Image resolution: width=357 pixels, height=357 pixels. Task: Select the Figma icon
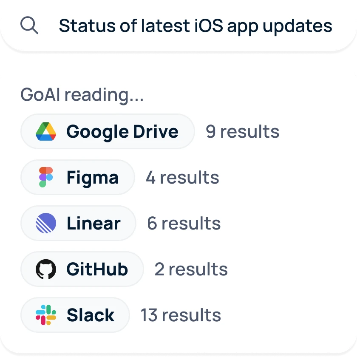pos(47,177)
